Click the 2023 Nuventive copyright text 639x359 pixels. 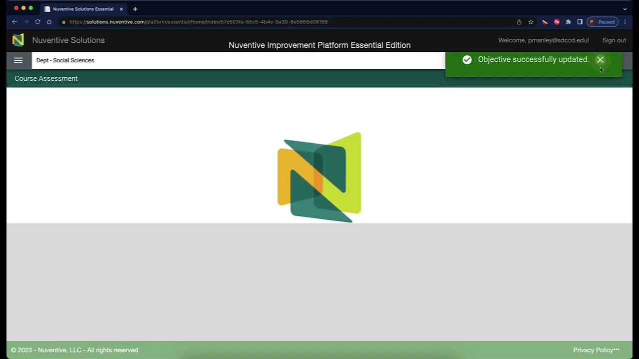click(74, 350)
